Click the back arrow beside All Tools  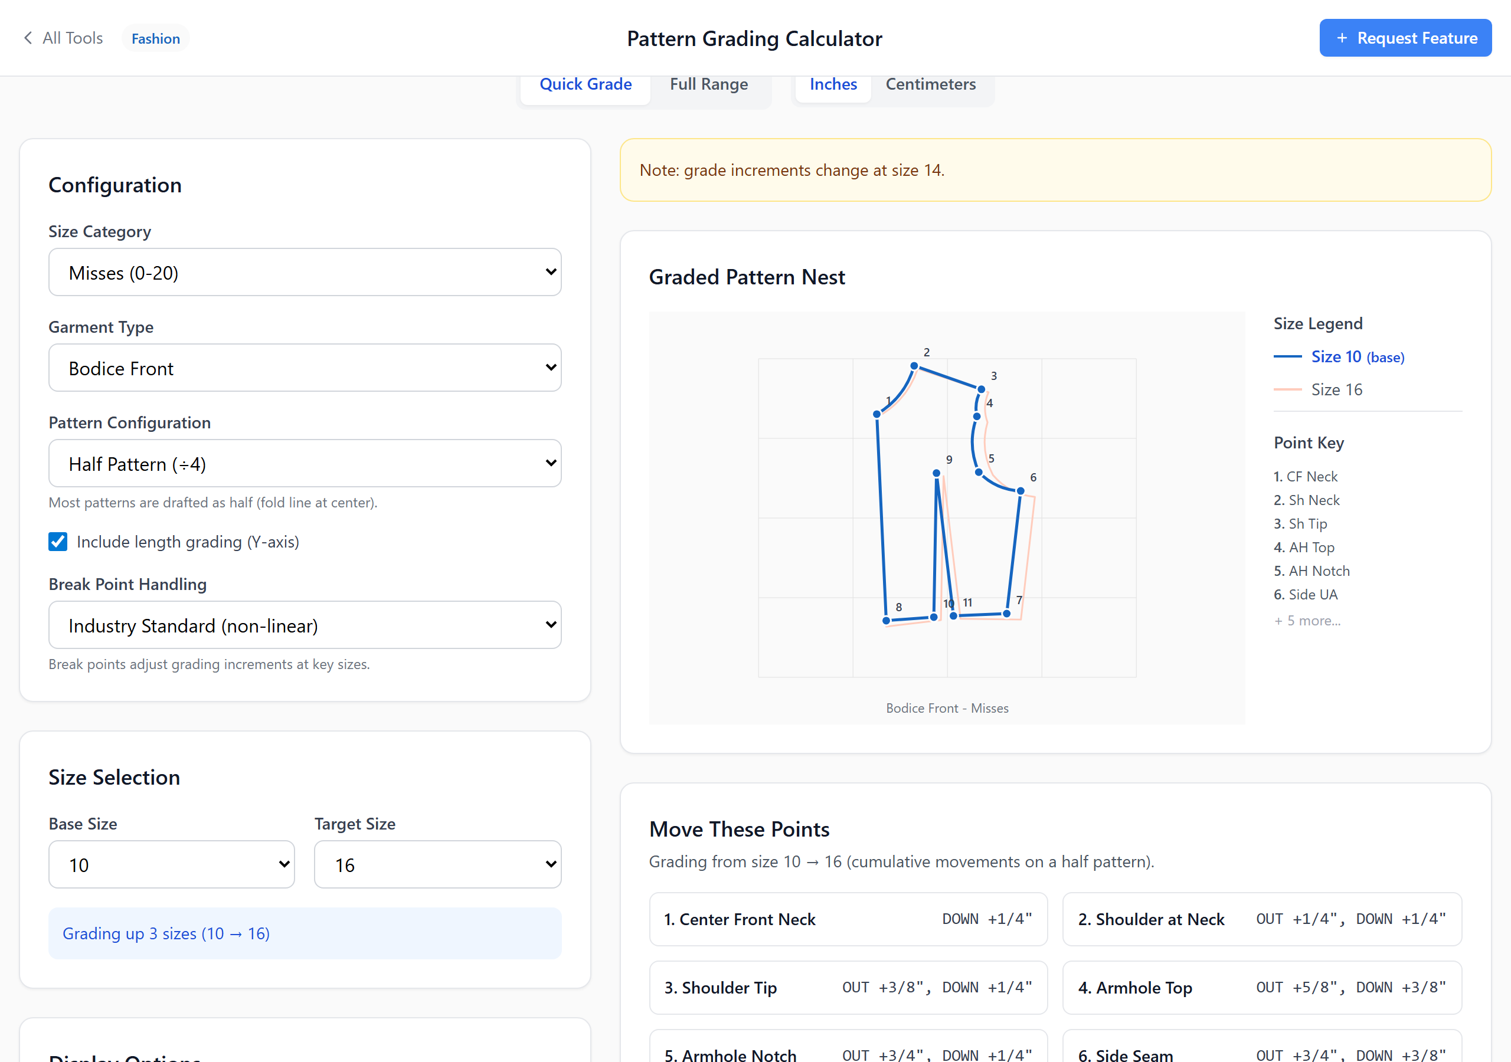(28, 38)
